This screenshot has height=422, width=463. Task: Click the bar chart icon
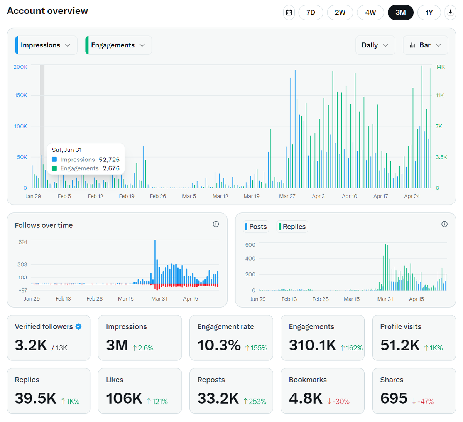pyautogui.click(x=412, y=45)
